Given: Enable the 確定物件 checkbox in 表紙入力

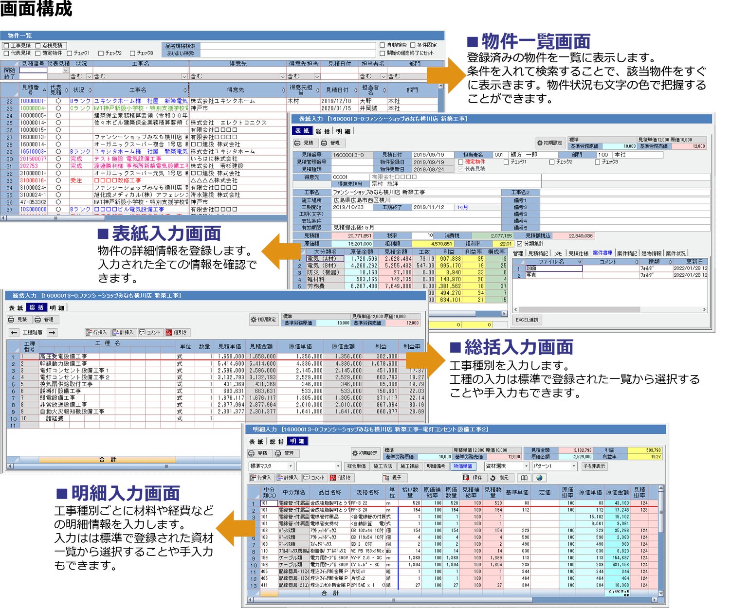Looking at the screenshot, I should (x=460, y=162).
